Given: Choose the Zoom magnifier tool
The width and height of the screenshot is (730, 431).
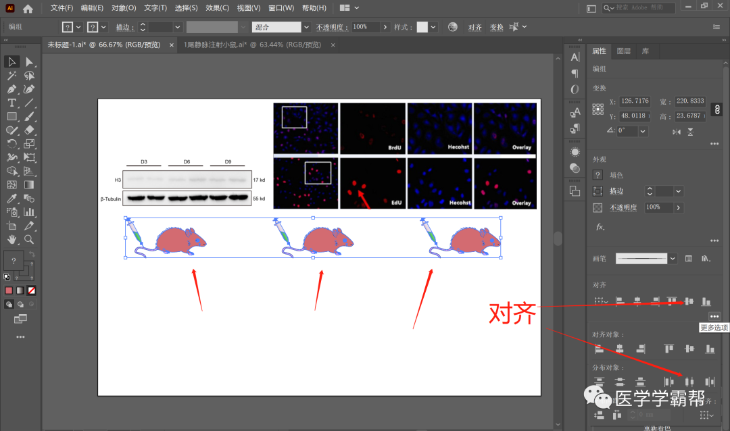Looking at the screenshot, I should pyautogui.click(x=29, y=239).
